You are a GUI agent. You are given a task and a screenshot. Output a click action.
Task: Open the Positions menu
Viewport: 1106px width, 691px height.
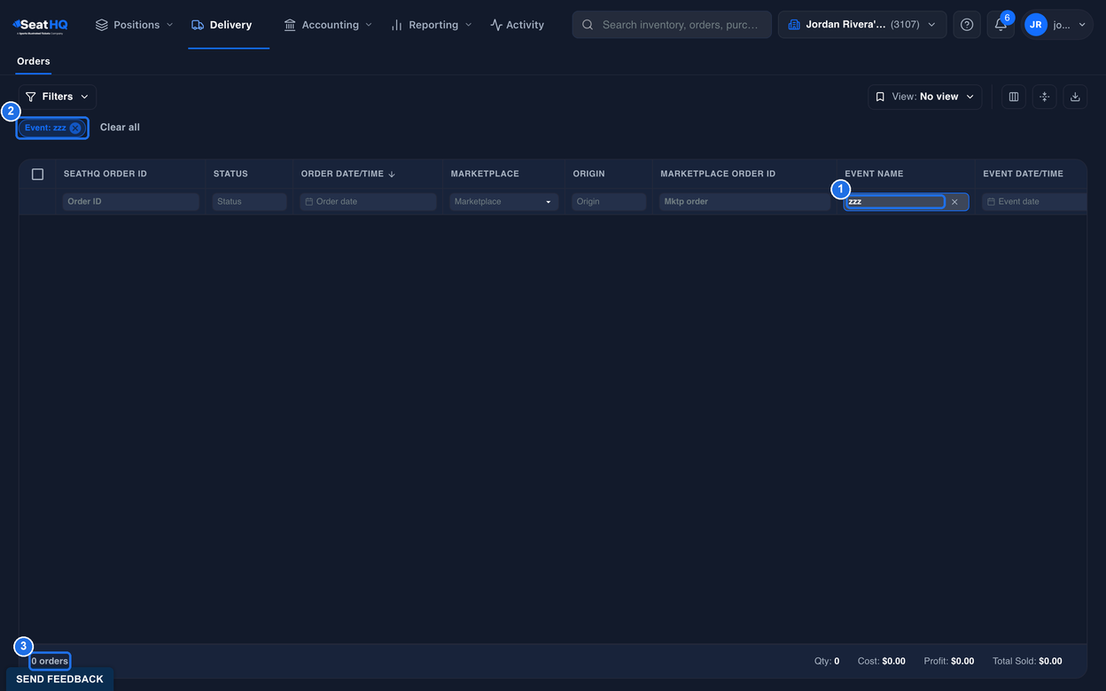(x=134, y=25)
